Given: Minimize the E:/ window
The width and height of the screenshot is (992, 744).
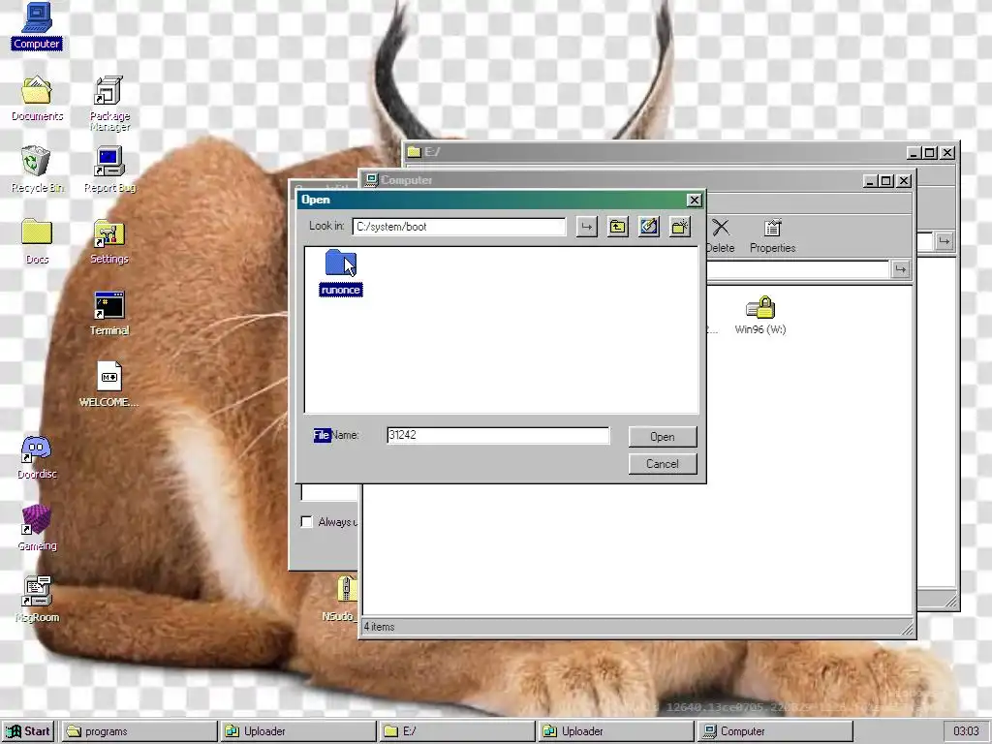Looking at the screenshot, I should coord(913,152).
